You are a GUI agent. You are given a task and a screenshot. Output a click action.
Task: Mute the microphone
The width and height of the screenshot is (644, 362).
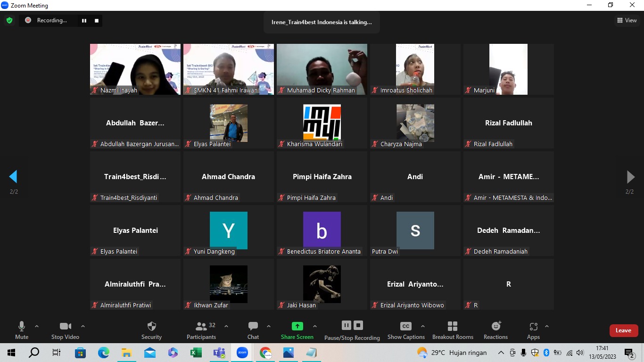[x=22, y=327]
